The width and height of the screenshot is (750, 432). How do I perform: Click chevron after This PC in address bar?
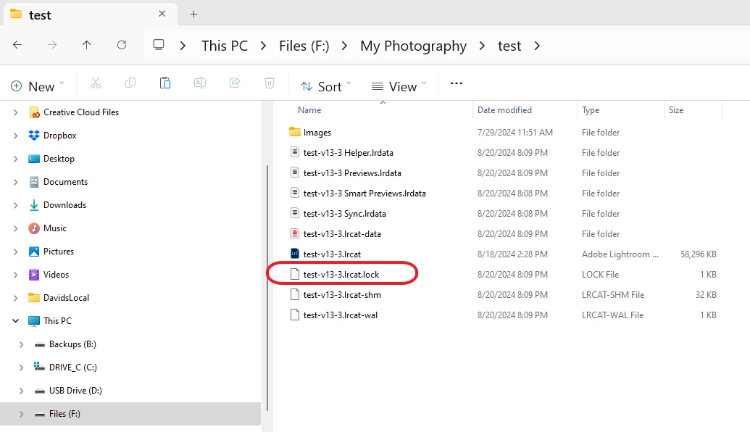click(x=263, y=46)
